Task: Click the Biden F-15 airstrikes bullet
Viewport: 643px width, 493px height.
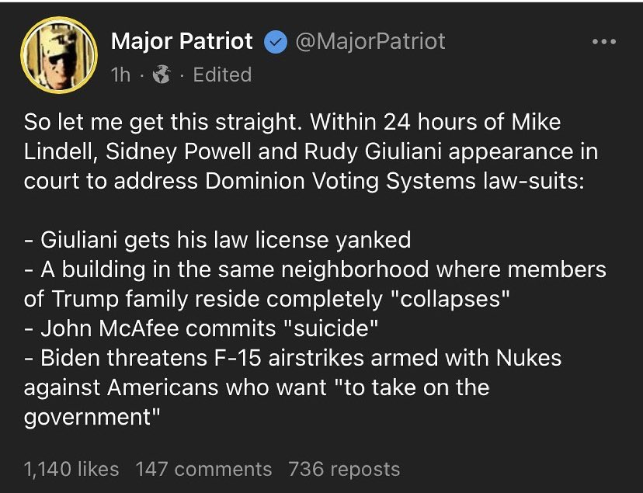Action: tap(293, 358)
